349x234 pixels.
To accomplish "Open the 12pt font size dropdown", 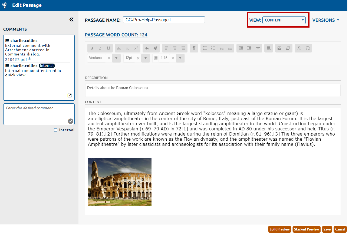I will (x=146, y=58).
